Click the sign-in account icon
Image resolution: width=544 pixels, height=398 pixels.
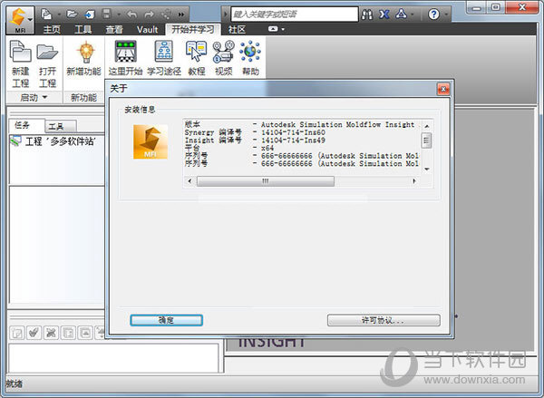coord(402,14)
